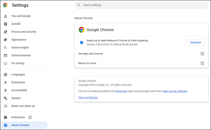The width and height of the screenshot is (211, 130).
Task: Click the Google Chrome card title text
Action: (x=100, y=30)
